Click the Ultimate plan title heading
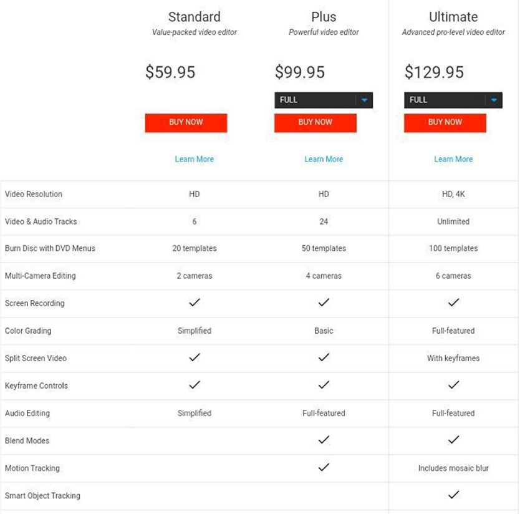 tap(453, 17)
